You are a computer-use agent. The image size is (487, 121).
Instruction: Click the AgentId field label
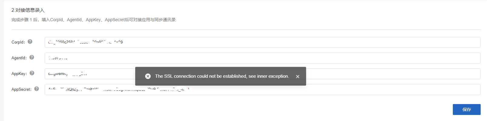pyautogui.click(x=19, y=58)
